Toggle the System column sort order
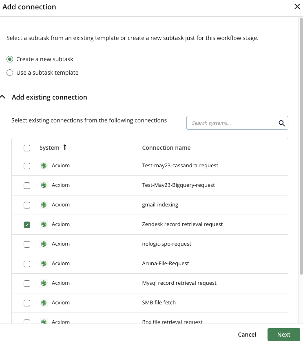303x346 pixels. click(x=64, y=148)
